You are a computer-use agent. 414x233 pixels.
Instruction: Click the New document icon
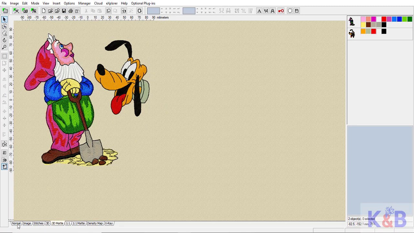(x=44, y=11)
